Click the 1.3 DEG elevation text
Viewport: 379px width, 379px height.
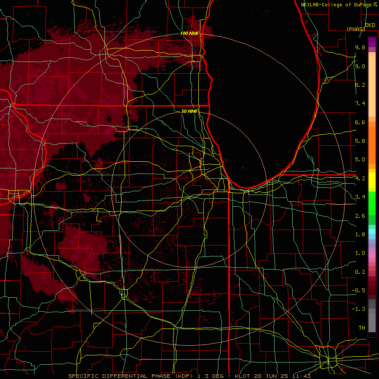pos(211,376)
